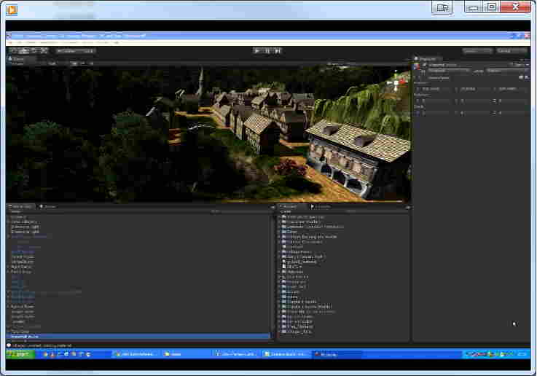Click the switch-to-library button in player title bar
This screenshot has width=537, height=376.
pyautogui.click(x=442, y=7)
